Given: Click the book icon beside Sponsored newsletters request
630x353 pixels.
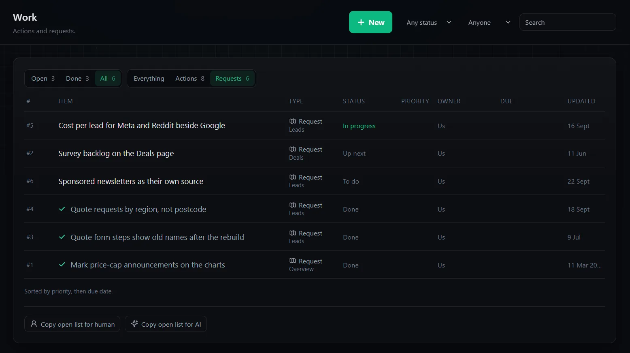Looking at the screenshot, I should click(x=293, y=177).
